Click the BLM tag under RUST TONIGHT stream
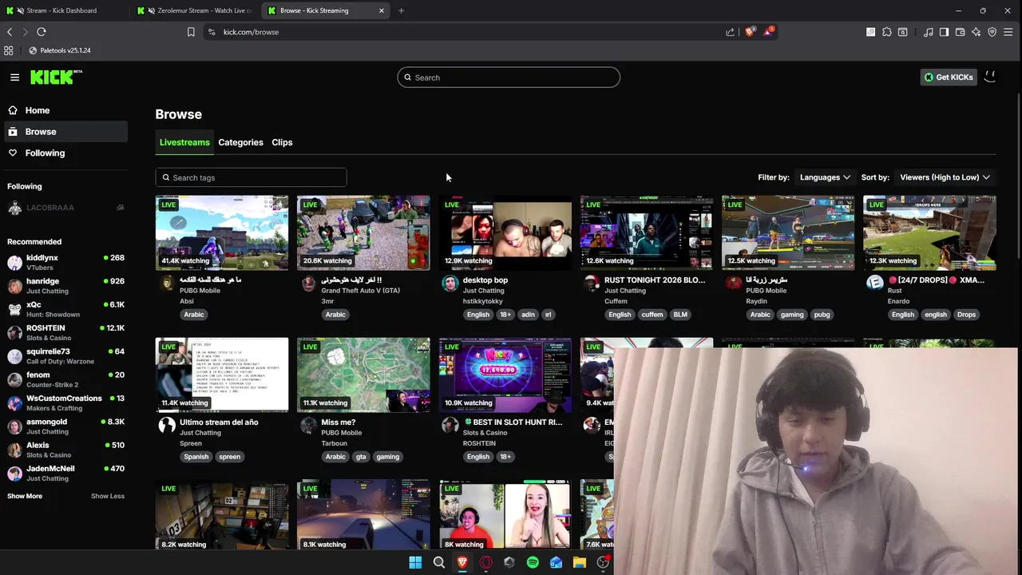Image resolution: width=1022 pixels, height=575 pixels. pyautogui.click(x=680, y=315)
